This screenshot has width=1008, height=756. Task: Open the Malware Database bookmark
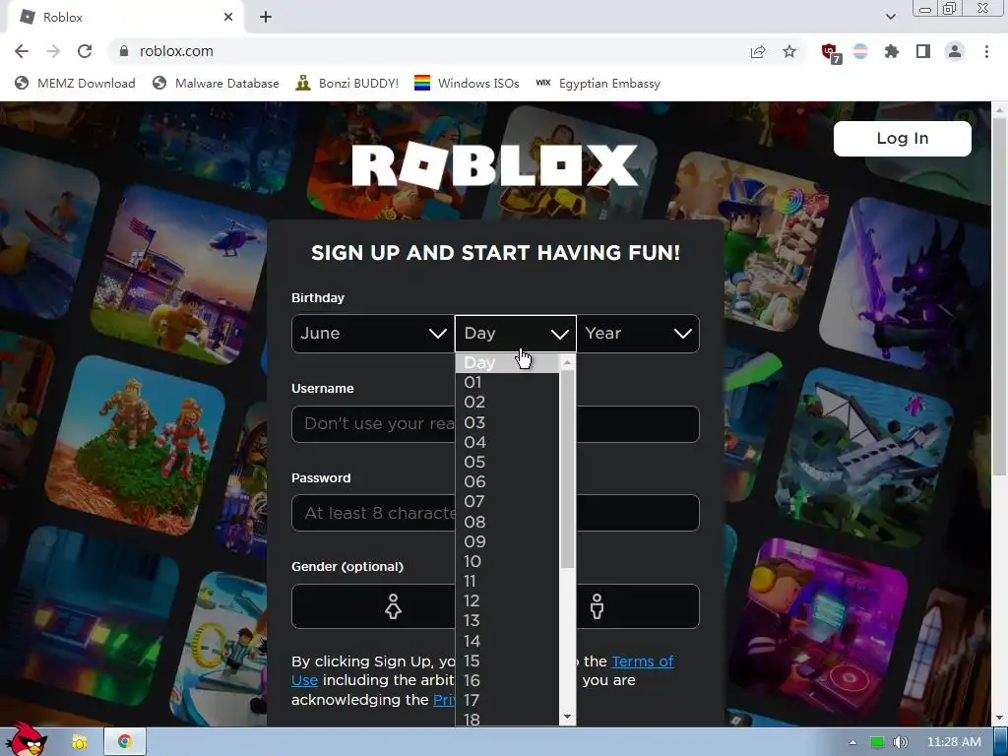(x=216, y=84)
